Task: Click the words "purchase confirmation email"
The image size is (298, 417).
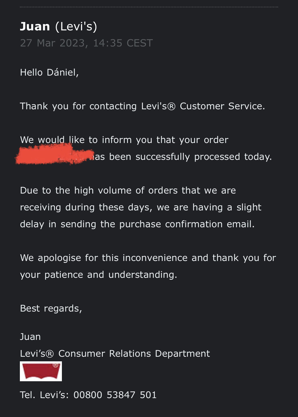Action: (187, 224)
